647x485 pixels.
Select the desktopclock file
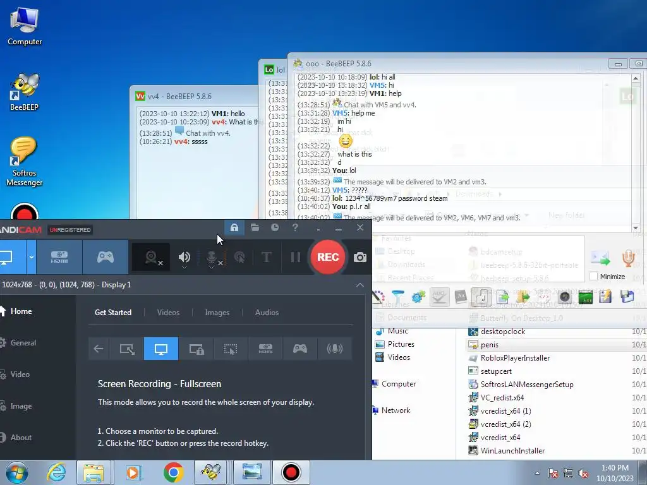click(502, 332)
